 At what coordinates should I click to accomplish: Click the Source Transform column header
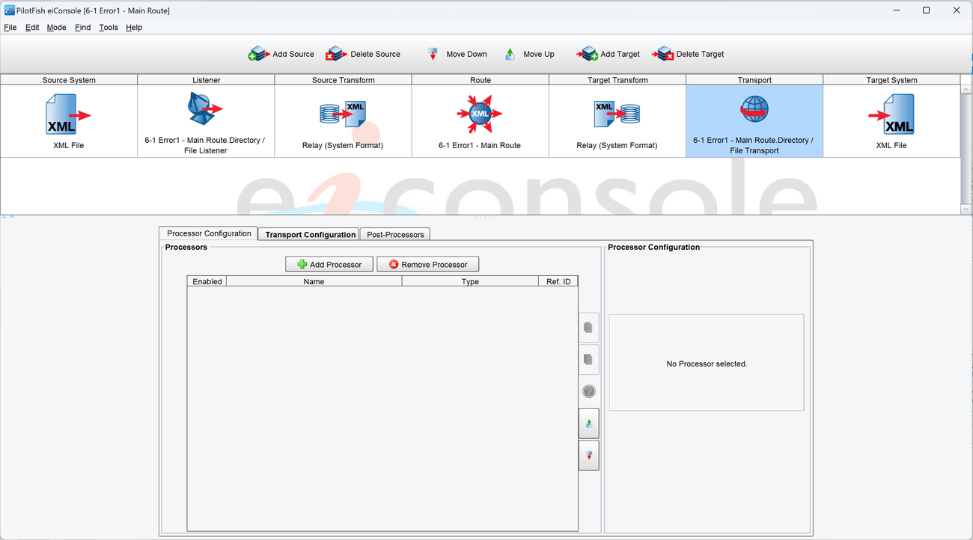[x=344, y=79]
